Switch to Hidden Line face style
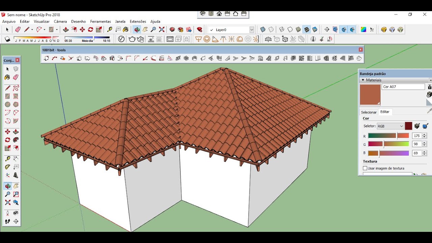 click(x=290, y=30)
